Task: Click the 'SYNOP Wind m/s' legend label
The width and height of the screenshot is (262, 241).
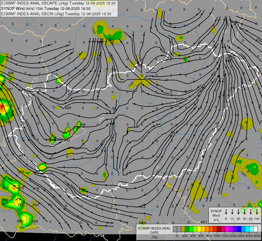Action: point(216,215)
